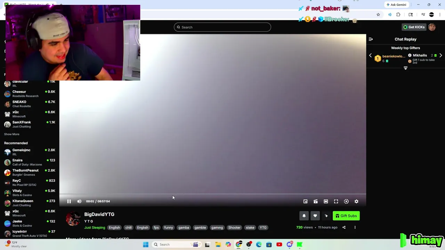
Task: Show previous weekly top gifter
Action: tap(370, 56)
